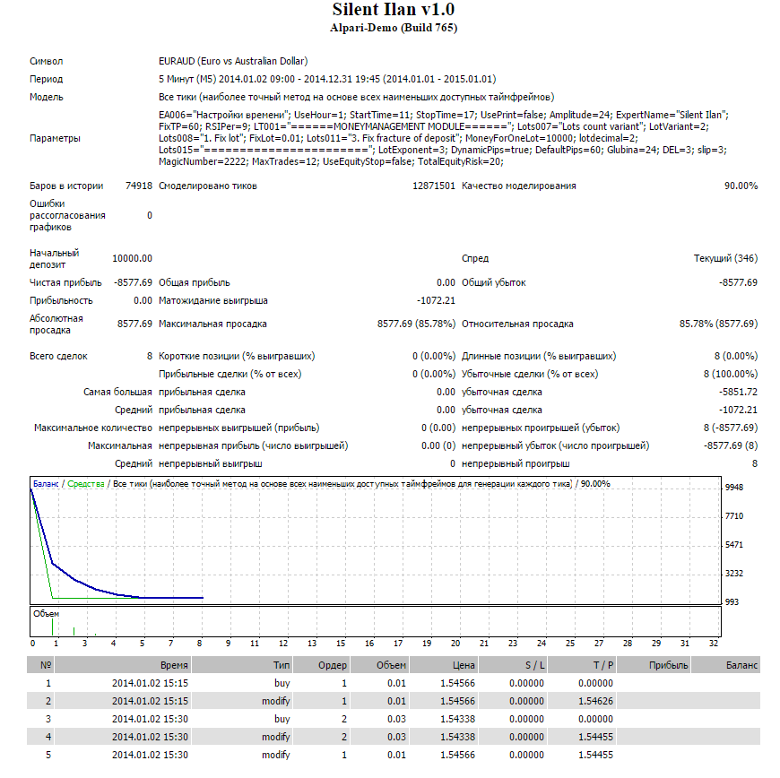Click the Длинные позиции (% выигравших) label
Viewport: 780px width, 778px height.
click(538, 356)
